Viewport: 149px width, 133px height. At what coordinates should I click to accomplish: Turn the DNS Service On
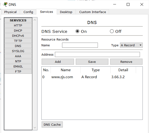click(77, 31)
